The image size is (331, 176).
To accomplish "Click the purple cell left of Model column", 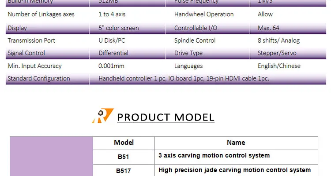I will [51, 156].
